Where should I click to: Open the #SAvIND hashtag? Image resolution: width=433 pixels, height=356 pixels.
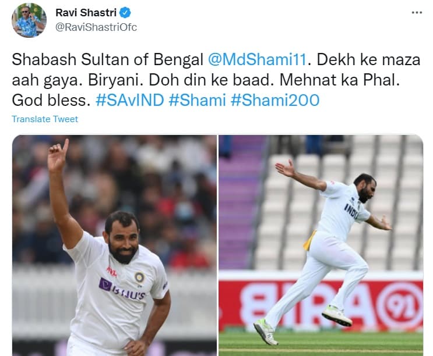[x=129, y=100]
